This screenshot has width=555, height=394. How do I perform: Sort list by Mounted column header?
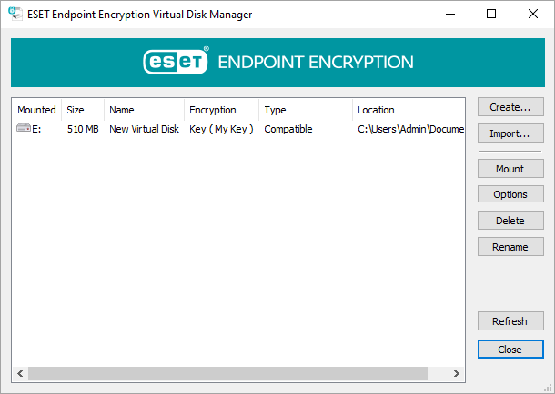tap(36, 110)
